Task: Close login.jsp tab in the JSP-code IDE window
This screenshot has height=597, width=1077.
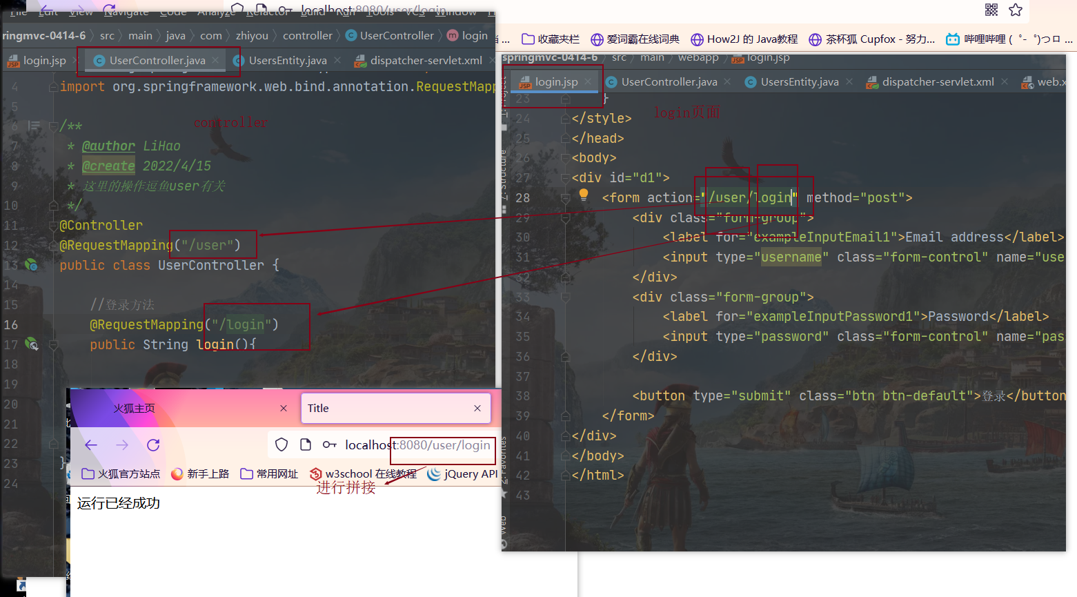Action: (588, 81)
